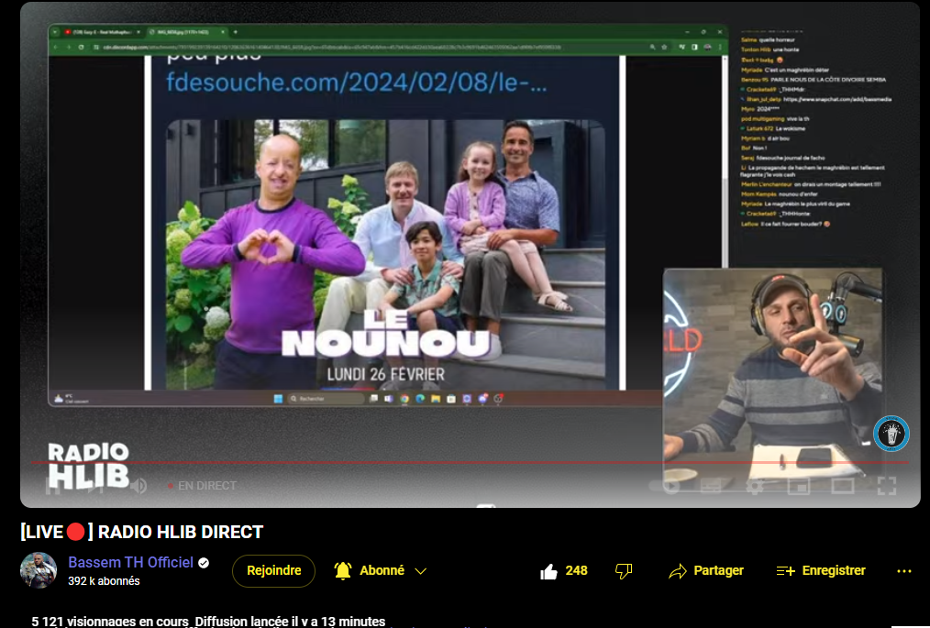Click the channel watermark on the video
The image size is (930, 628).
tap(891, 434)
